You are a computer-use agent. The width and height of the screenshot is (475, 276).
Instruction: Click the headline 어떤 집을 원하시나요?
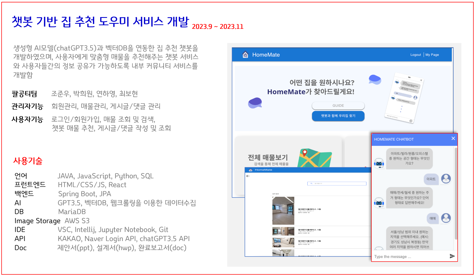(322, 82)
